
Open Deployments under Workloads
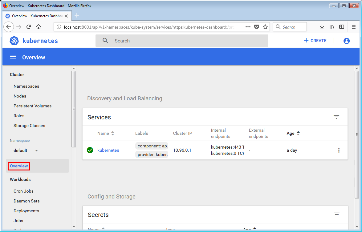click(x=26, y=211)
